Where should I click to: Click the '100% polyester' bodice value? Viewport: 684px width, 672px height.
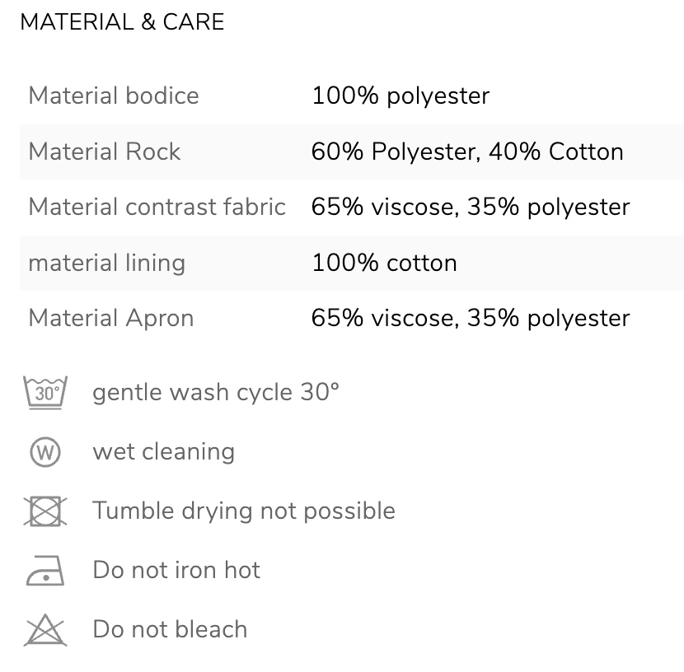tap(401, 96)
